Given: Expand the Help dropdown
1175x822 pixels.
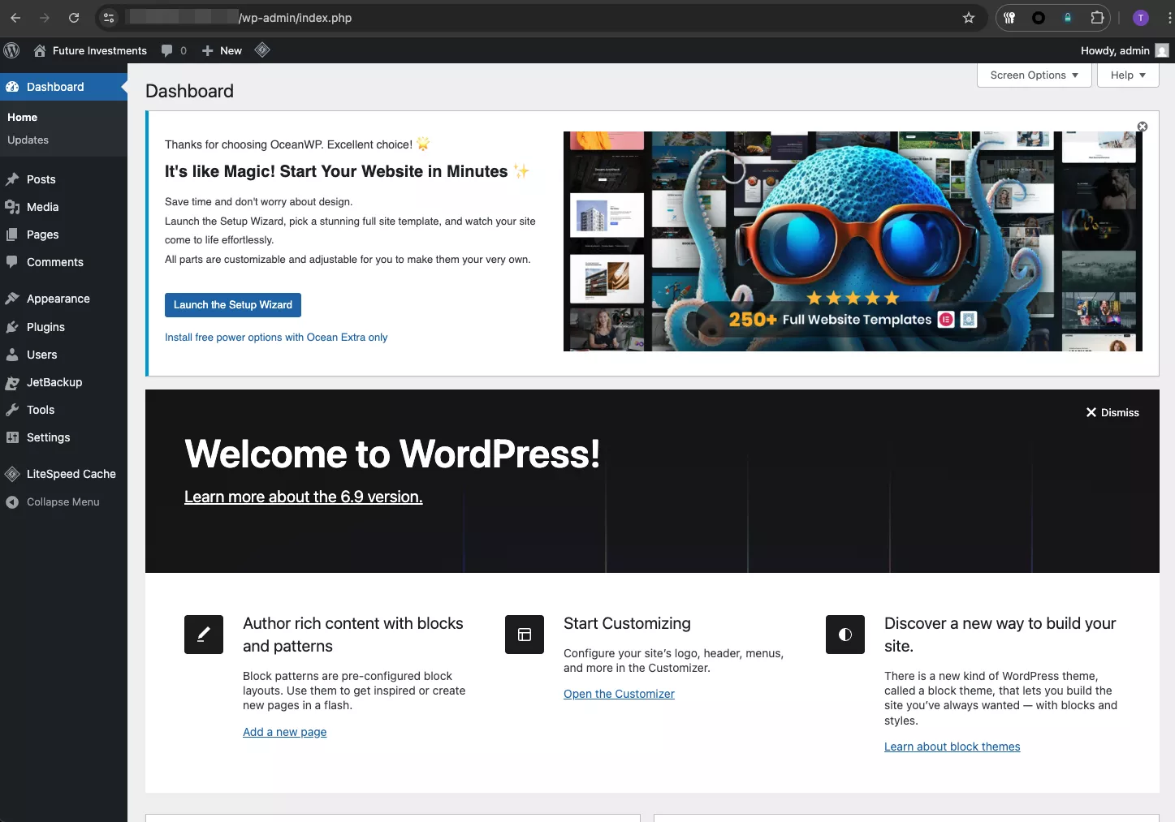Looking at the screenshot, I should click(x=1127, y=75).
